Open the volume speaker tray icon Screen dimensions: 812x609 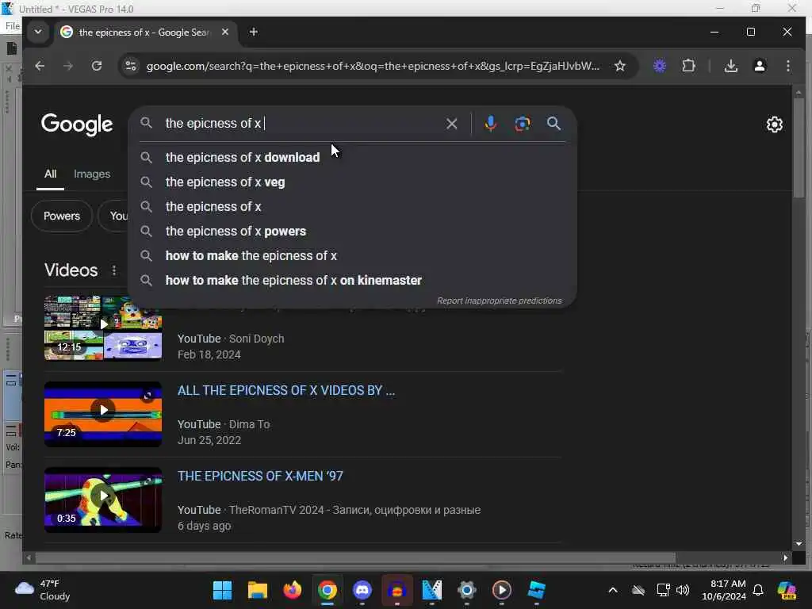coord(683,590)
